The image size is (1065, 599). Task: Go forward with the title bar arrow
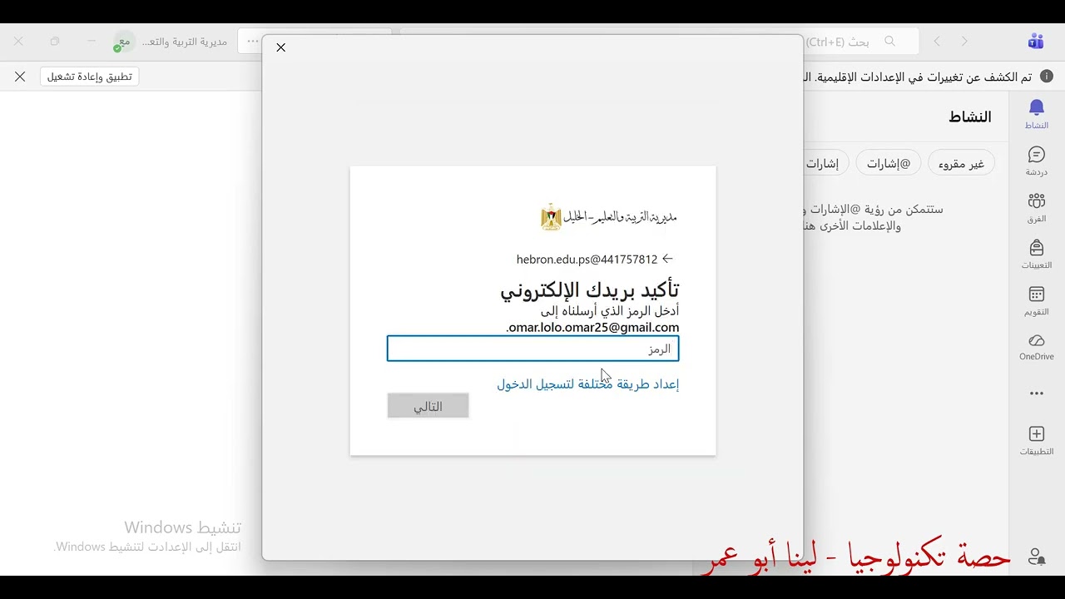coord(937,42)
